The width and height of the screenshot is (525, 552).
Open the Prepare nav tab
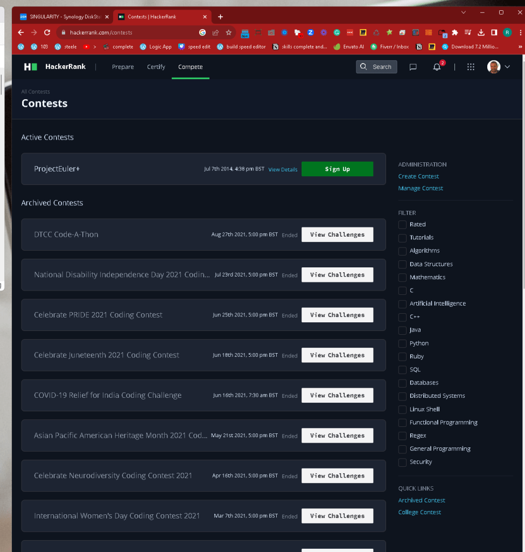tap(123, 67)
